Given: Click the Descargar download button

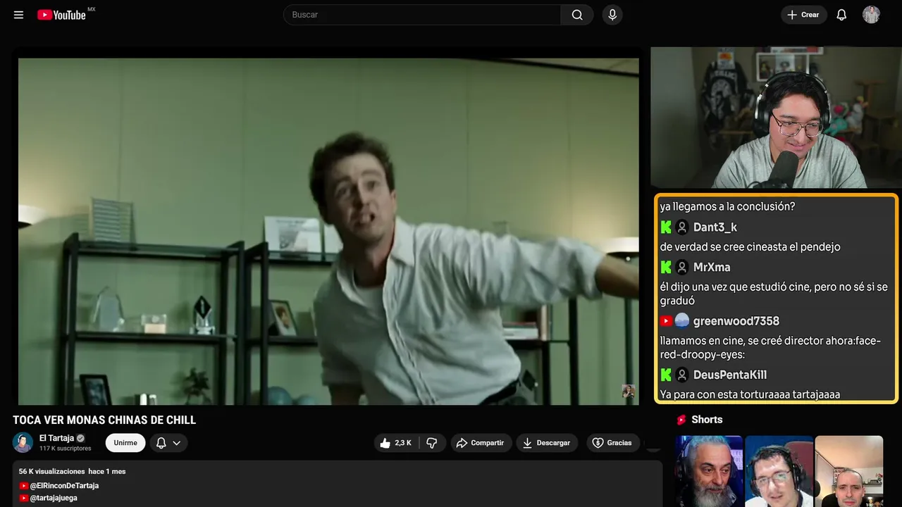Looking at the screenshot, I should click(x=547, y=443).
